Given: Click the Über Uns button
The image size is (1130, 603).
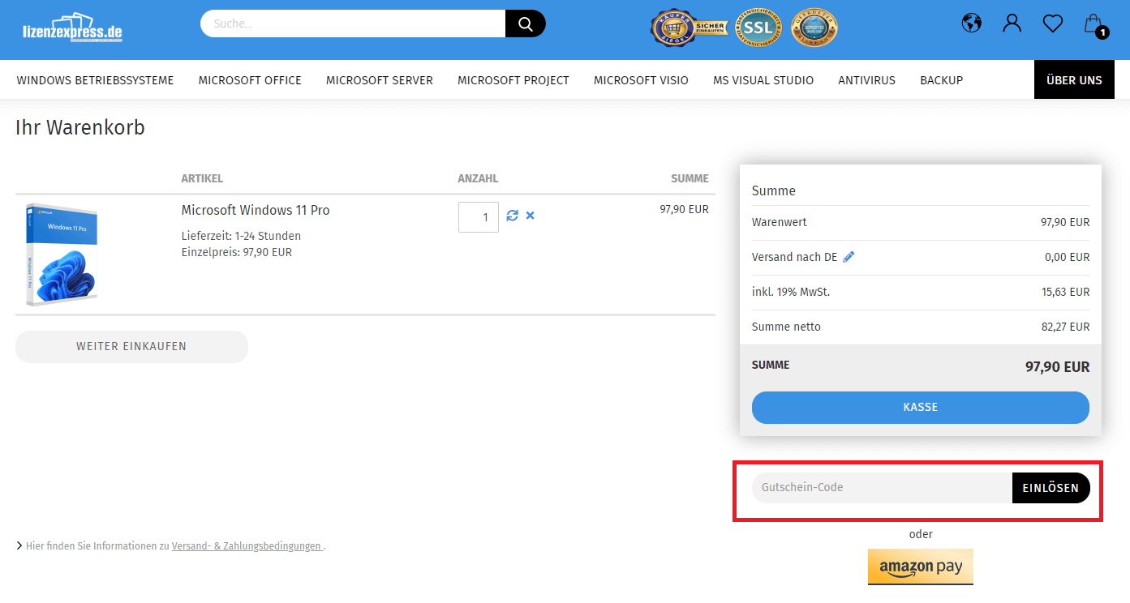Looking at the screenshot, I should (x=1074, y=80).
